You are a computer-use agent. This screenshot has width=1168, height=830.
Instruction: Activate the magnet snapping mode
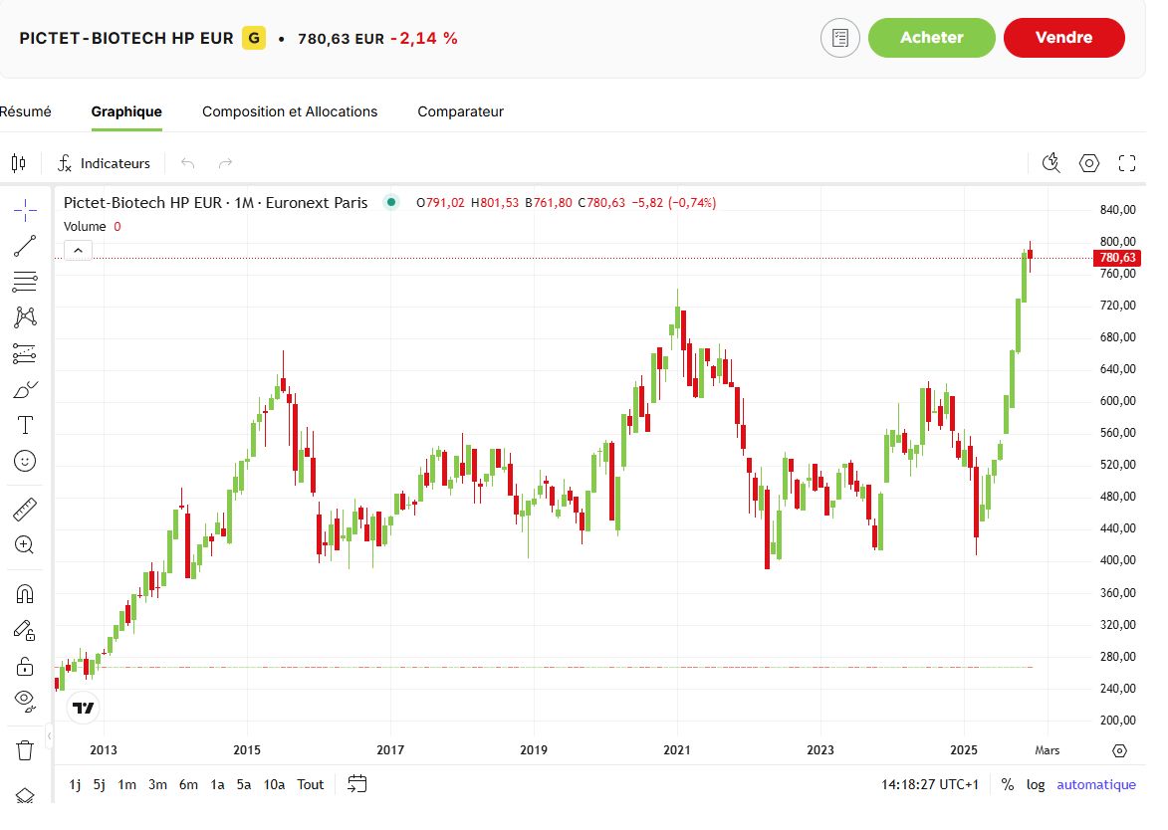[x=25, y=594]
